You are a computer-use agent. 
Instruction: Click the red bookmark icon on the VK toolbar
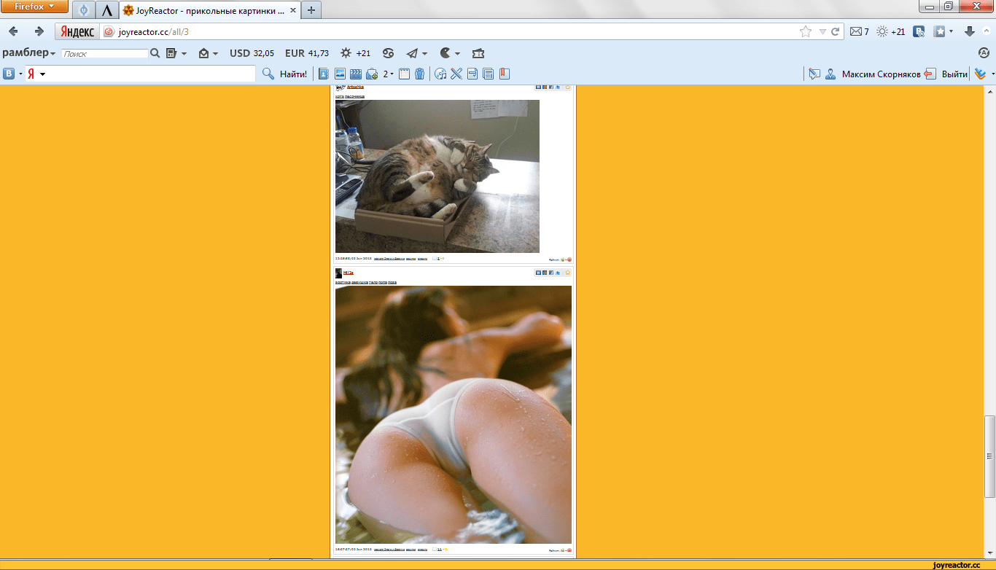click(505, 74)
